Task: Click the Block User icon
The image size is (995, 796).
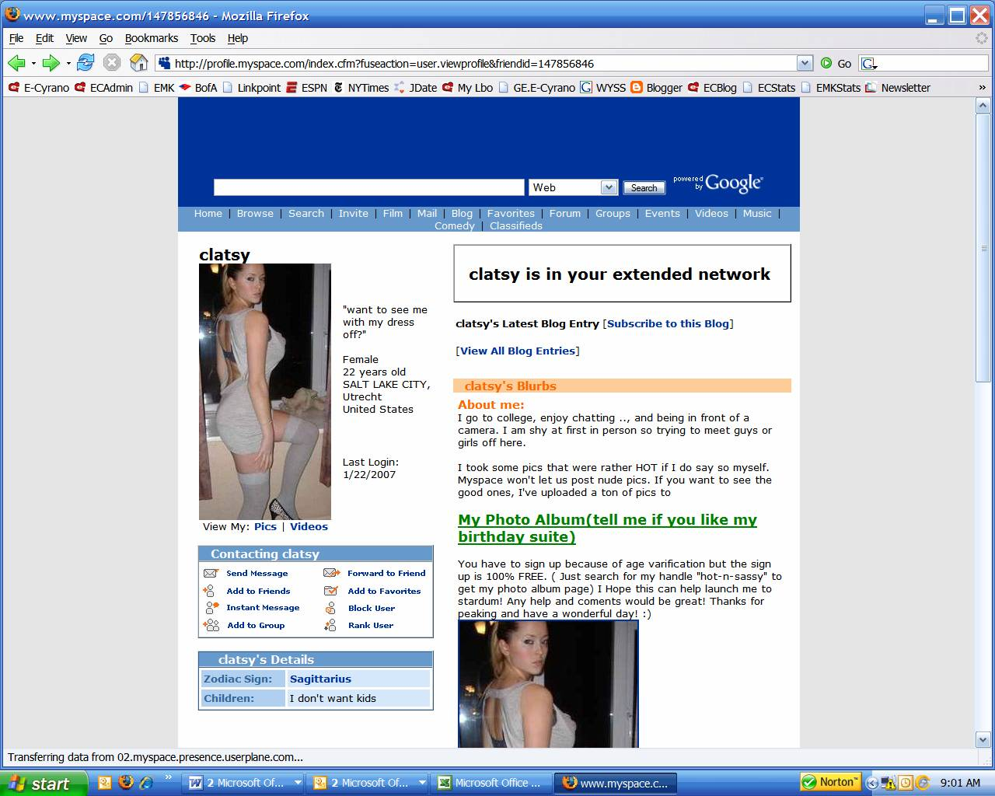Action: 331,608
